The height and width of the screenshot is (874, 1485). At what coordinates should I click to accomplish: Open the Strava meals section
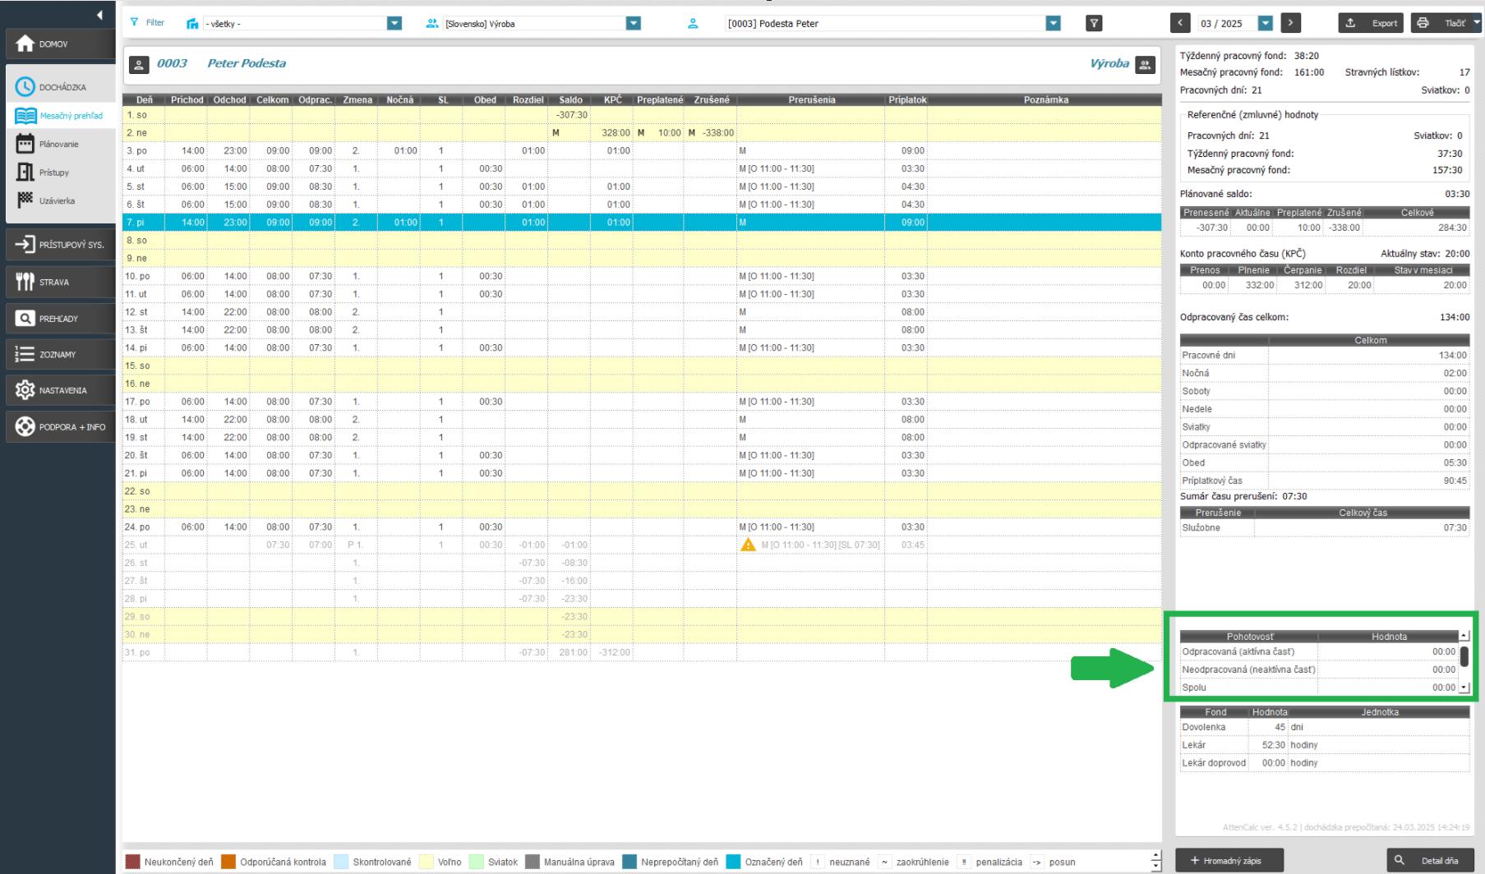pos(59,282)
